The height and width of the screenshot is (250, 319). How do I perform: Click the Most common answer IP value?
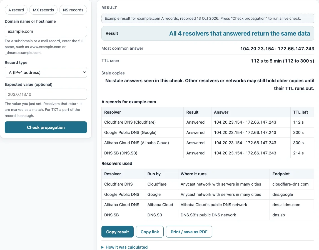pos(277,49)
